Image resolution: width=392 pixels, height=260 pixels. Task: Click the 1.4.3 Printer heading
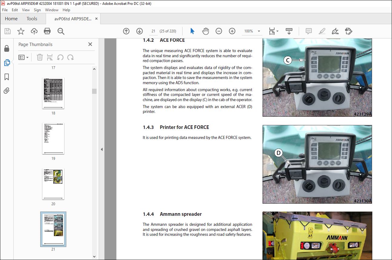(x=176, y=127)
